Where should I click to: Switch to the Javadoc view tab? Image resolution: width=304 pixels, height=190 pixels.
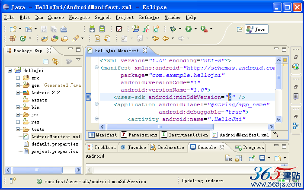click(x=133, y=147)
